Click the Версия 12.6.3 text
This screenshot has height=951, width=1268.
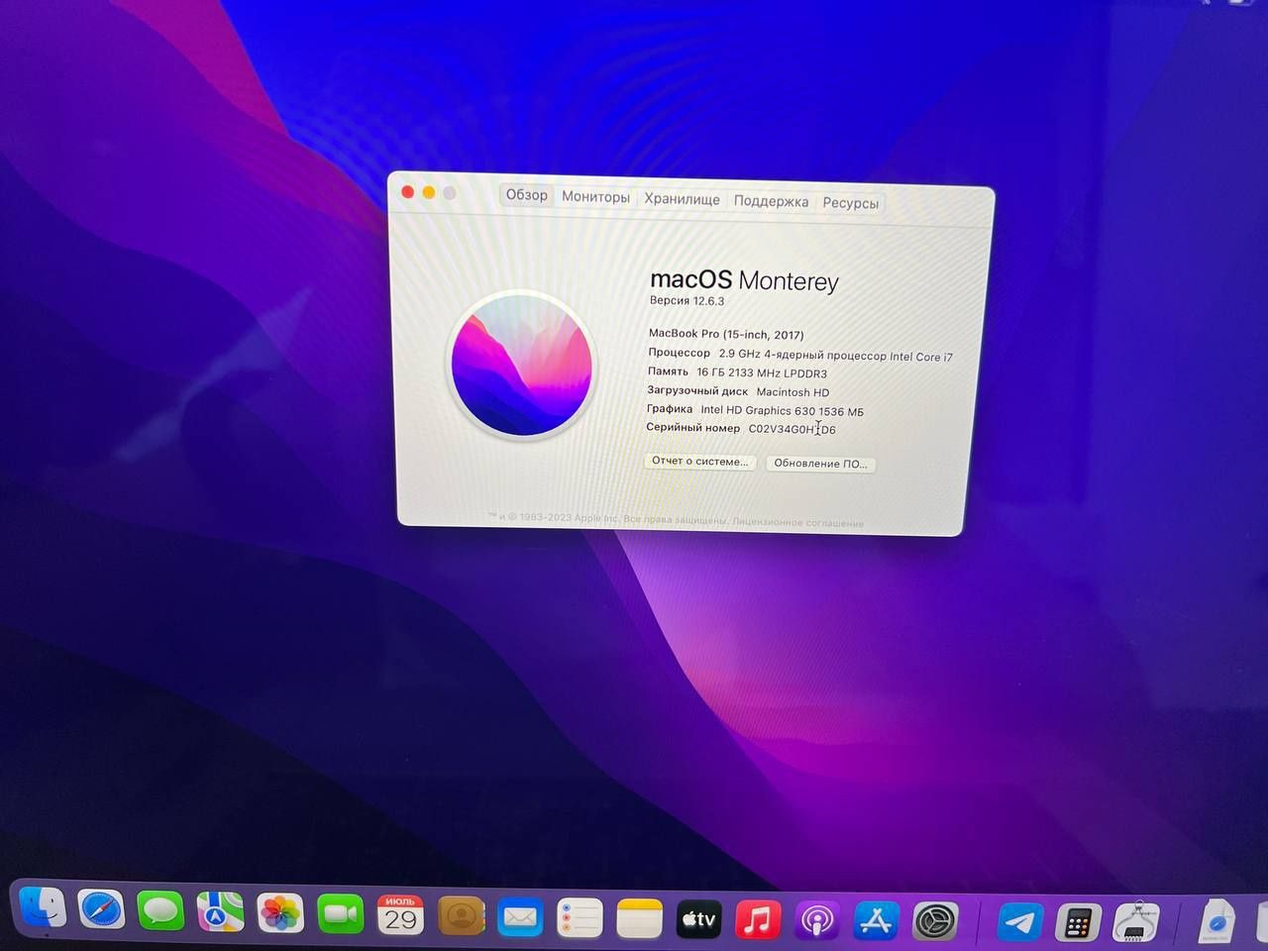[x=687, y=300]
